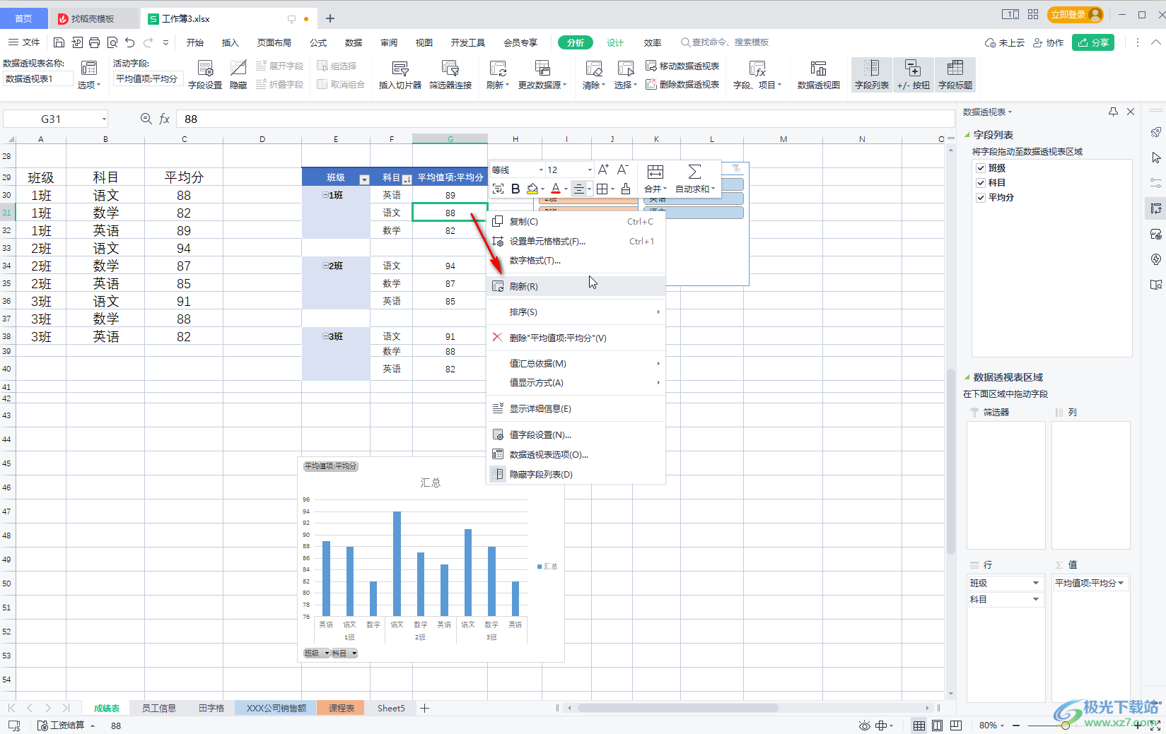Switch to the 插入 ribbon tab
The image size is (1166, 734).
[x=231, y=43]
